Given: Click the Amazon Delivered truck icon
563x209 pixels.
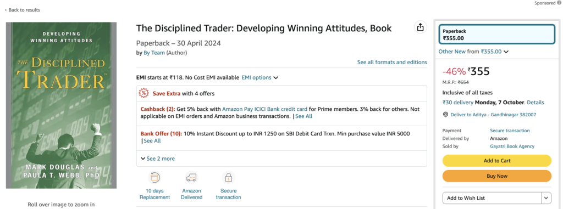Looking at the screenshot, I should pyautogui.click(x=191, y=177).
